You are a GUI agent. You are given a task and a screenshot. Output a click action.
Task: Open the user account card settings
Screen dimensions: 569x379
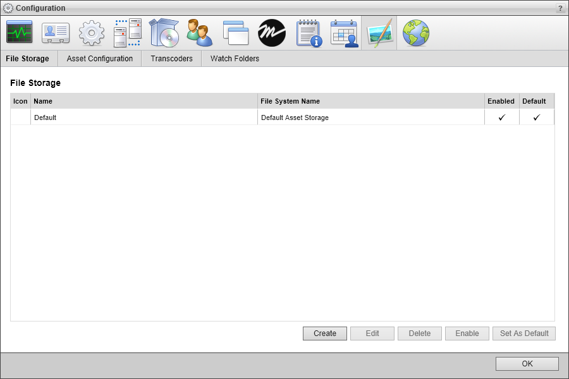(55, 32)
